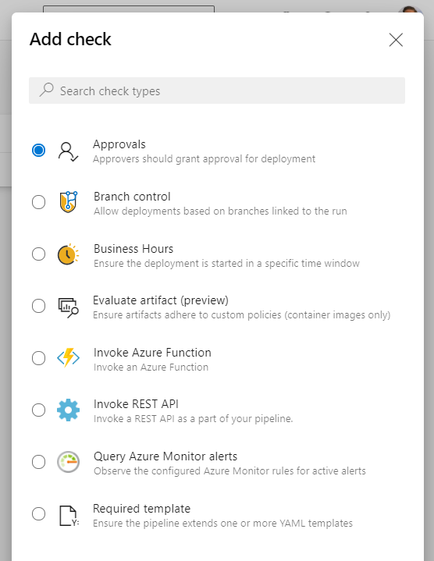Select the Approvals radio button
The width and height of the screenshot is (434, 561).
coord(39,150)
